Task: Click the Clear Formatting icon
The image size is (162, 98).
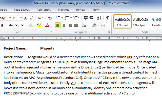Action: (x=50, y=18)
